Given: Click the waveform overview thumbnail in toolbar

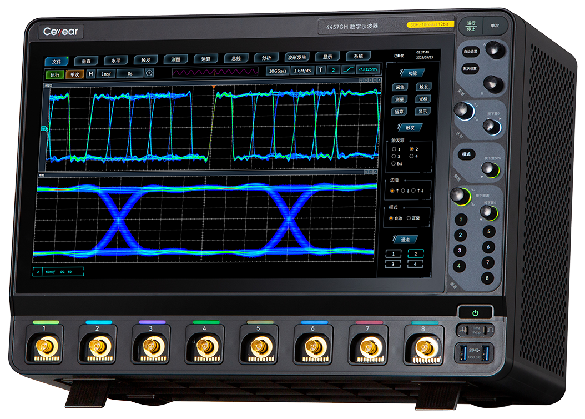Looking at the screenshot, I should pyautogui.click(x=215, y=72).
